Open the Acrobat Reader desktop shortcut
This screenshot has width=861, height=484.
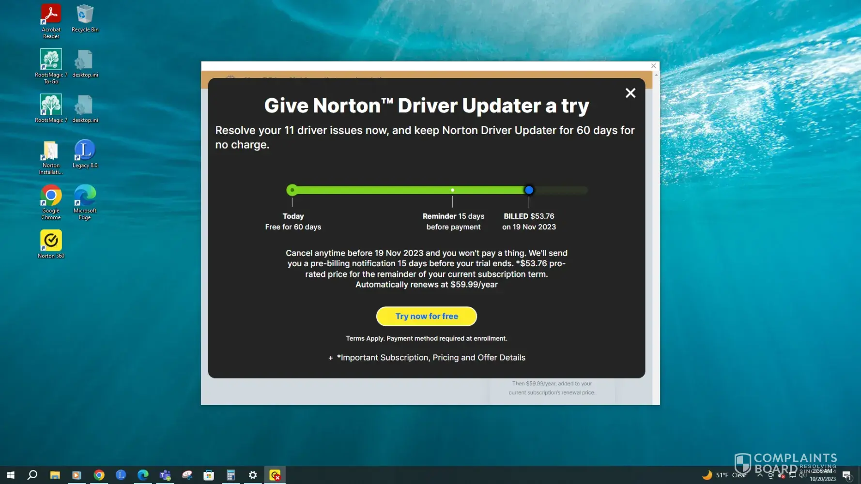coord(51,21)
